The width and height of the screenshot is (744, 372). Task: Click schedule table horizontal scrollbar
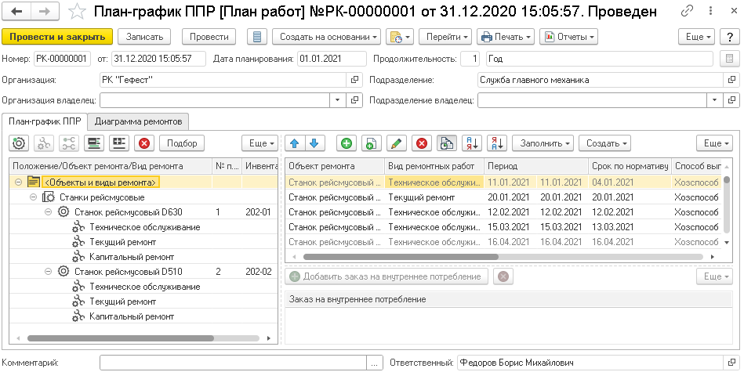(x=401, y=256)
